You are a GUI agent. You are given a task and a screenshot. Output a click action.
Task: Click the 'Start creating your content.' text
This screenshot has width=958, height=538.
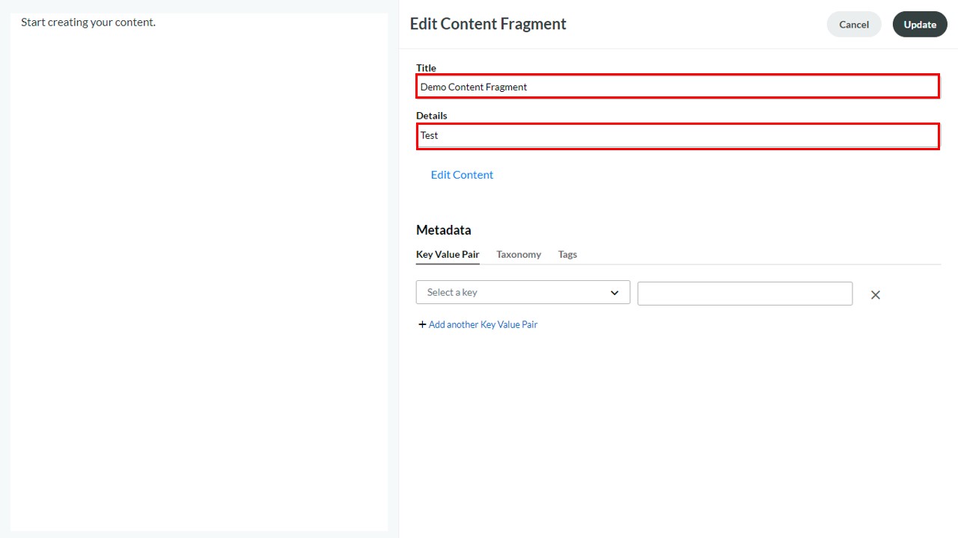click(88, 22)
